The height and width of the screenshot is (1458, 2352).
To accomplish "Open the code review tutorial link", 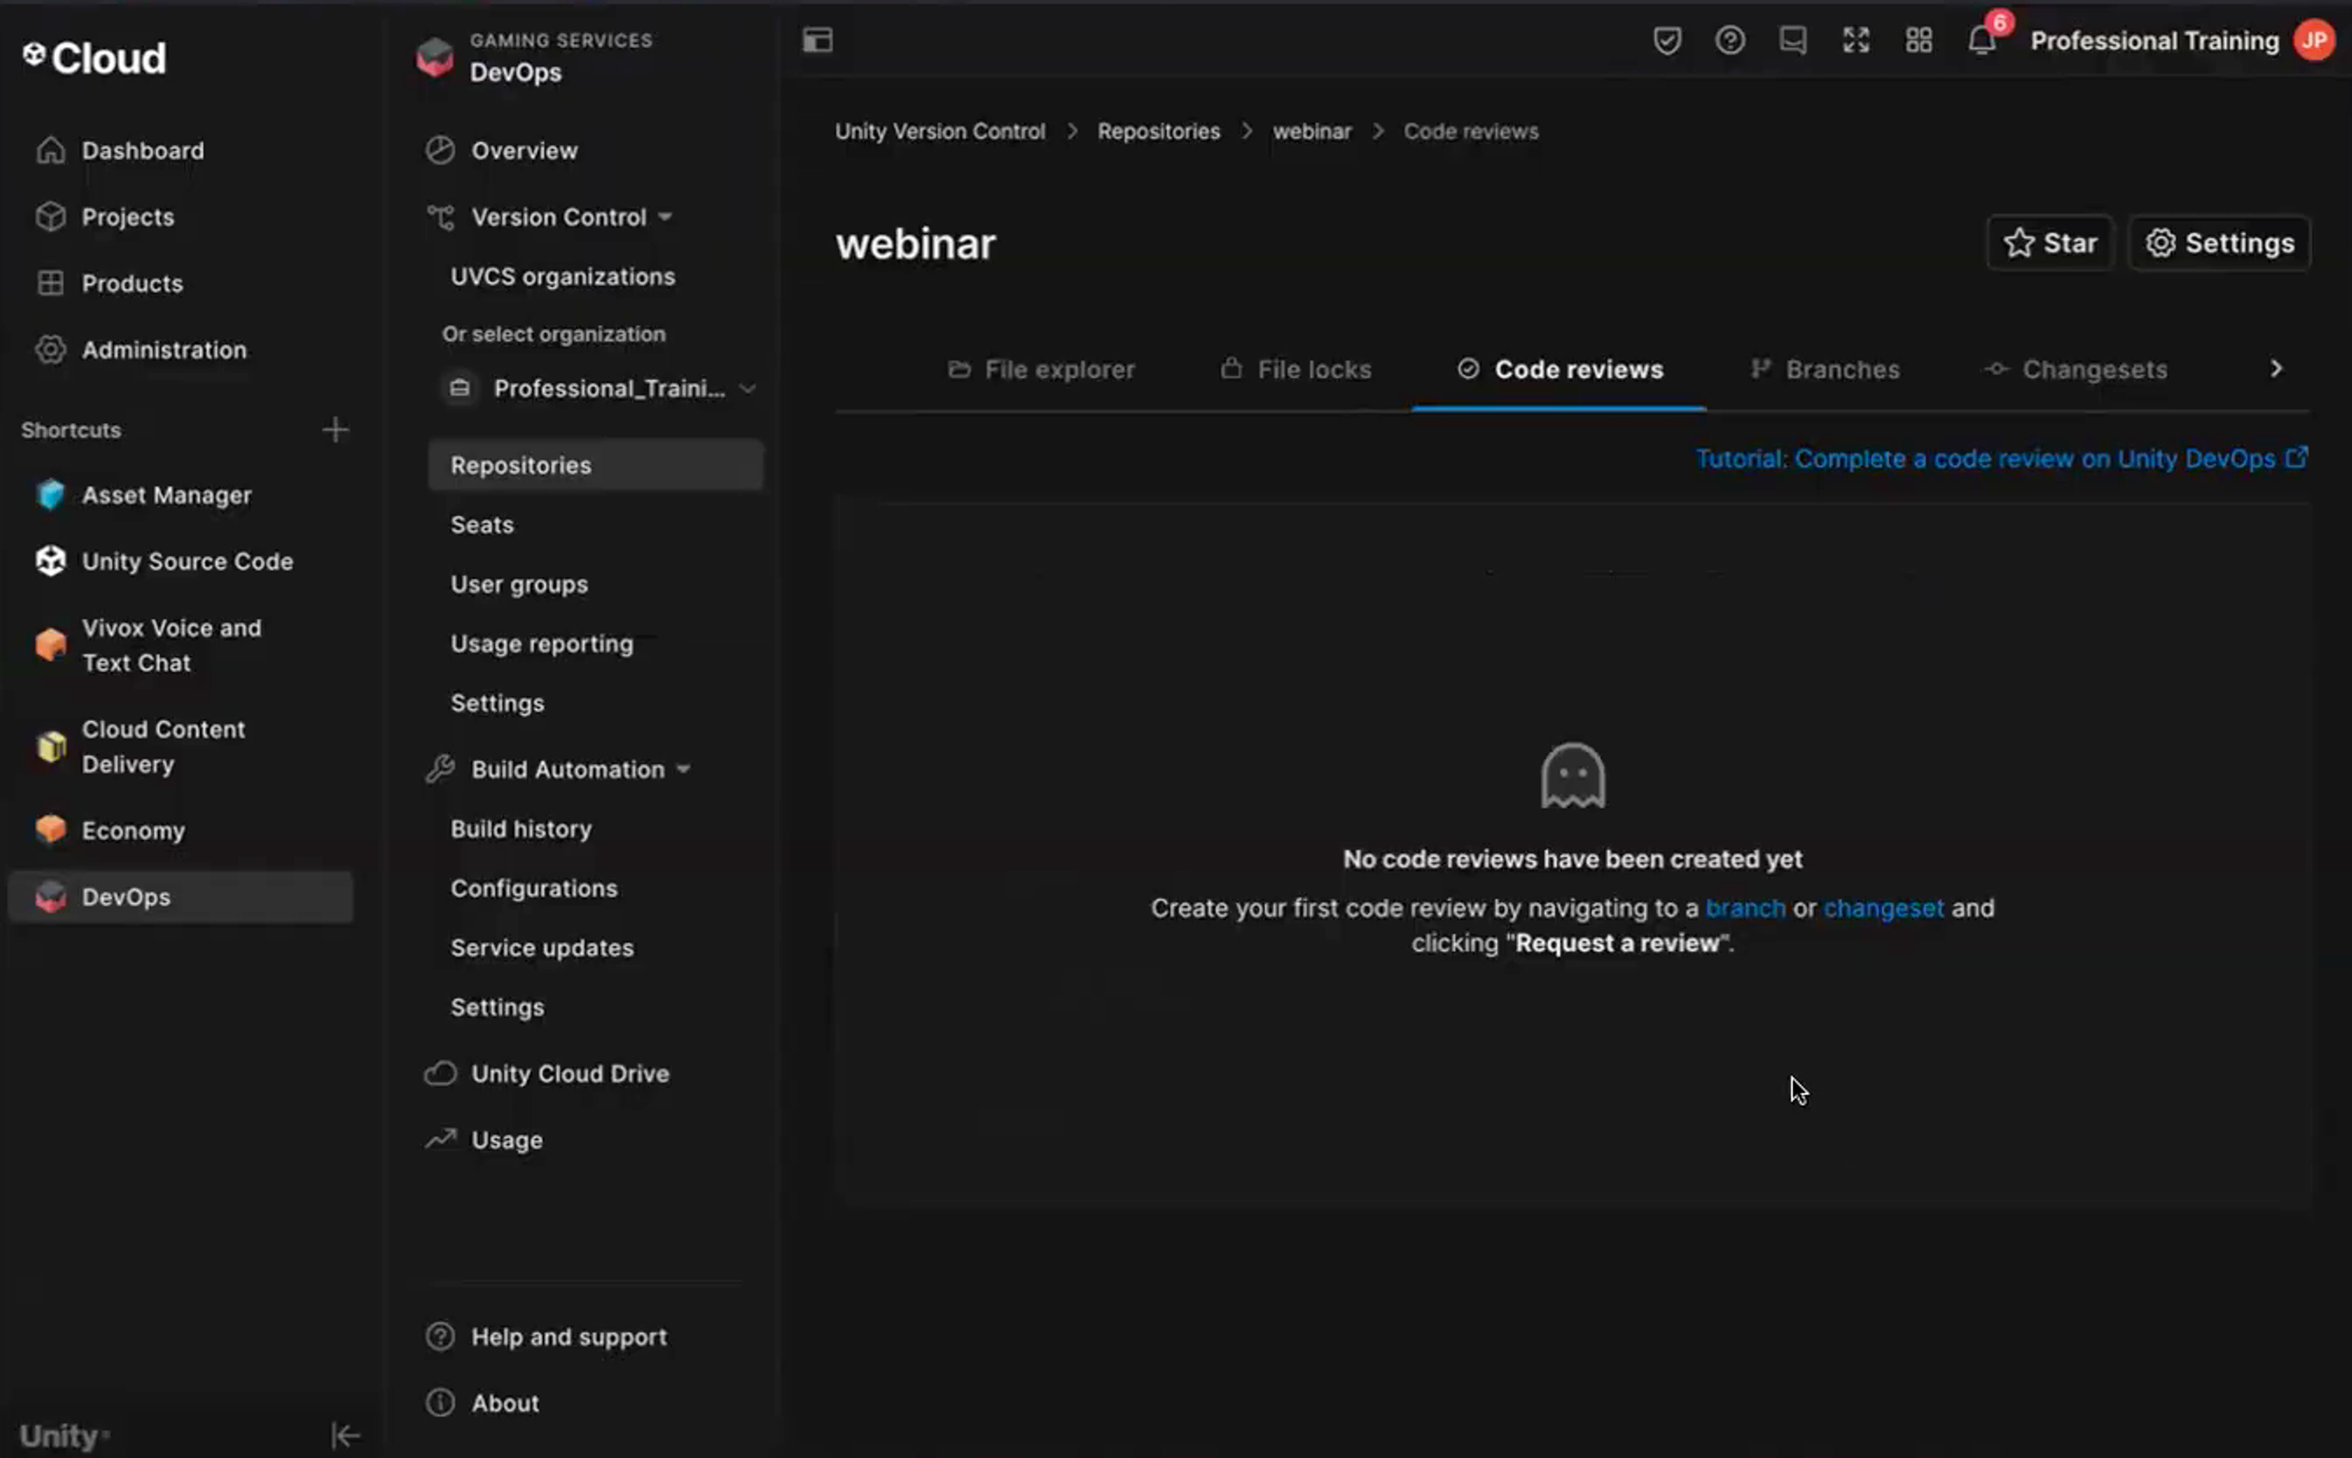I will pos(2001,459).
